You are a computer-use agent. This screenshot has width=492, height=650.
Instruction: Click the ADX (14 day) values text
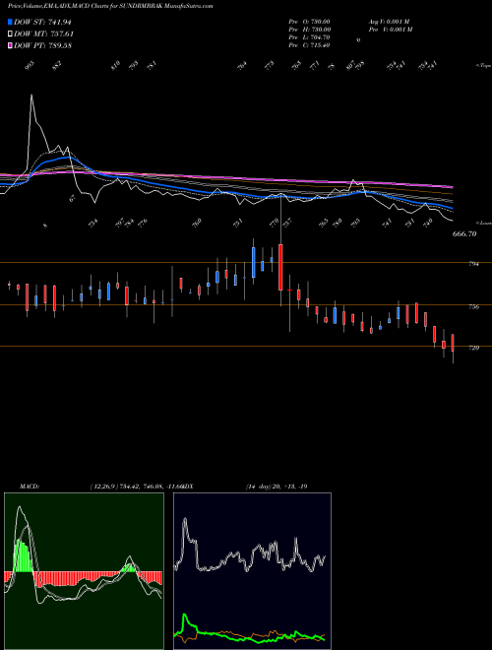point(276,486)
